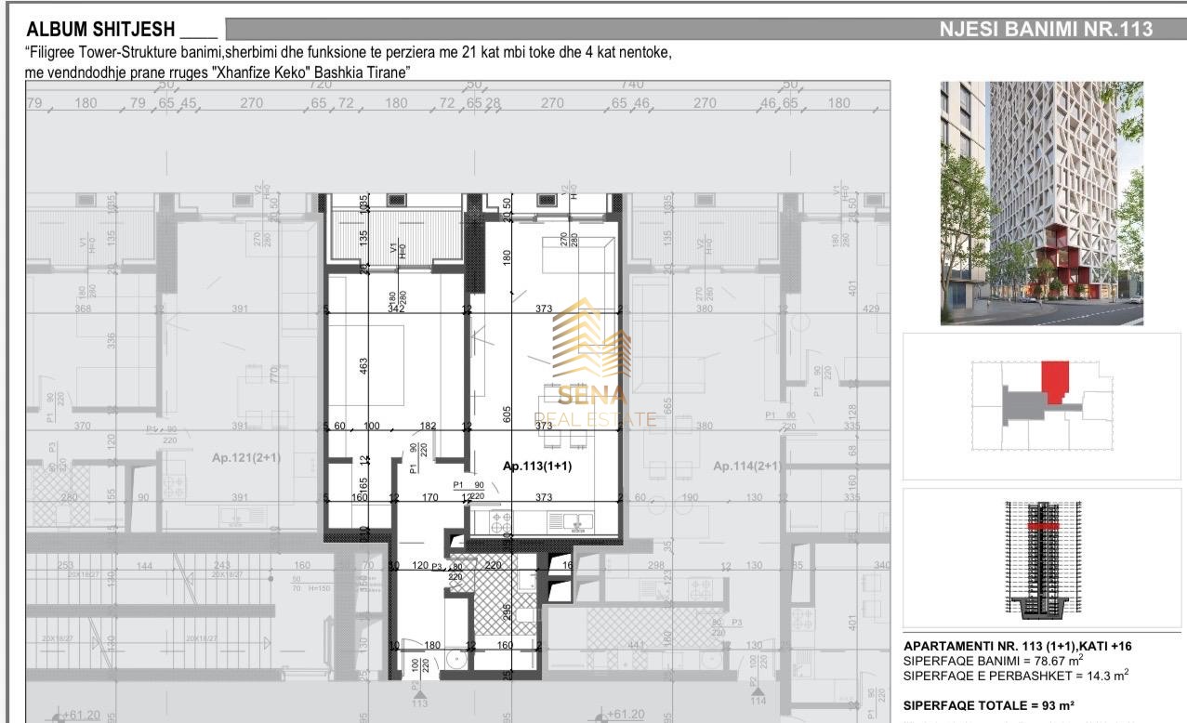Screen dimensions: 1187x723
Task: Open the tower building render image
Action: pos(1042,203)
